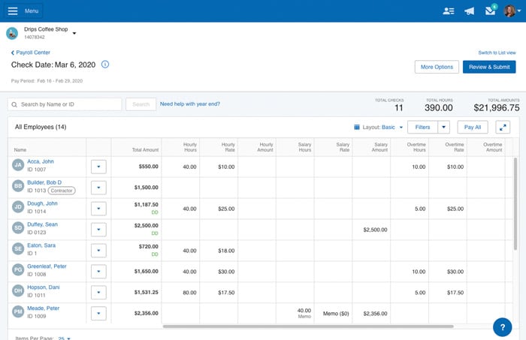This screenshot has width=526, height=340.
Task: Open employee Meade, Peter link
Action: 44,308
